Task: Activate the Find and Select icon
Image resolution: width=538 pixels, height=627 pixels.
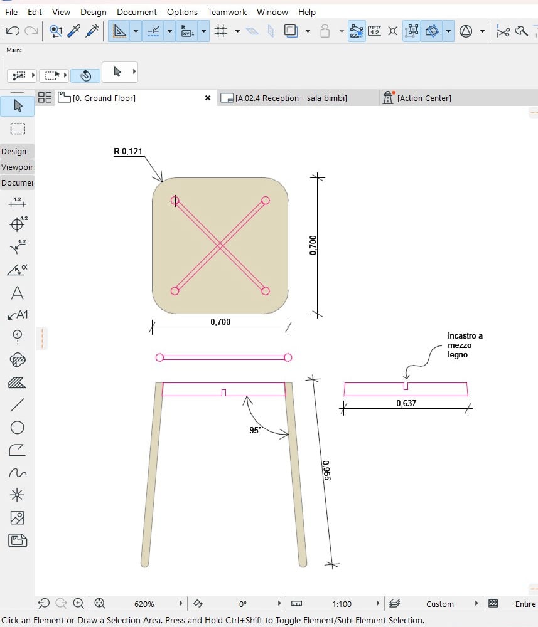Action: tap(56, 31)
